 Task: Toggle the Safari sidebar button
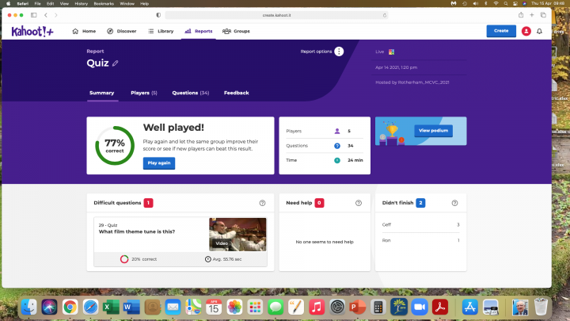(32, 15)
